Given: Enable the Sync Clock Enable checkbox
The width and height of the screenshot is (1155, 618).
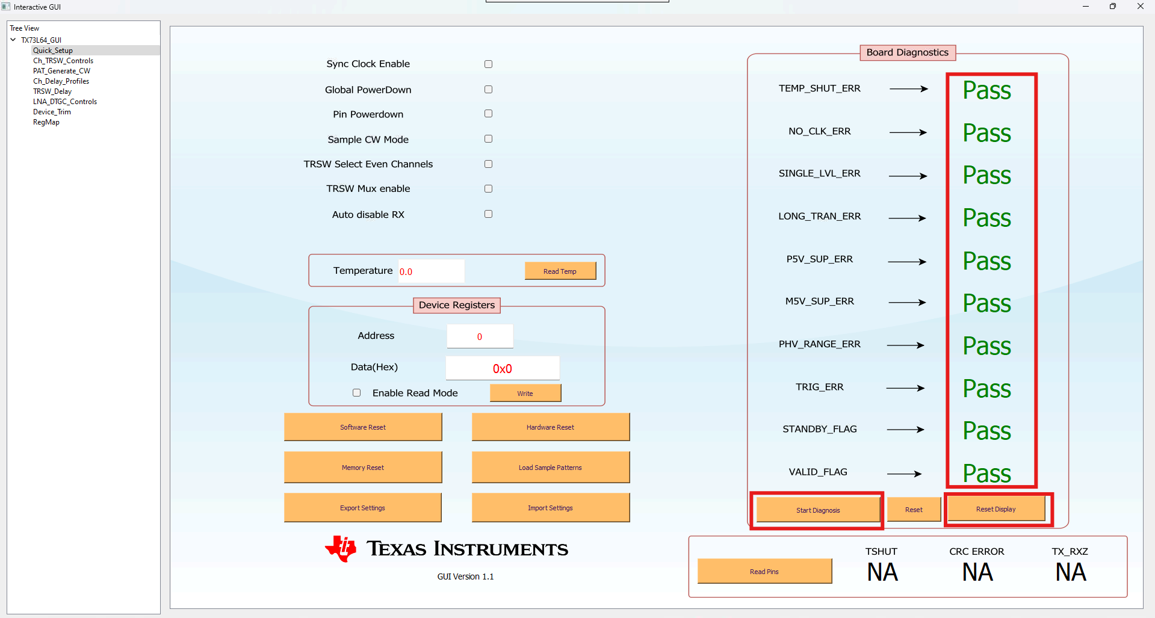Looking at the screenshot, I should (488, 64).
